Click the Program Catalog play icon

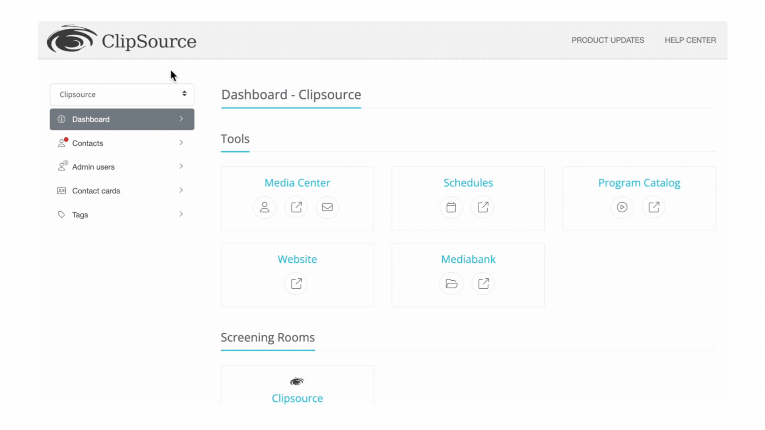coord(622,207)
